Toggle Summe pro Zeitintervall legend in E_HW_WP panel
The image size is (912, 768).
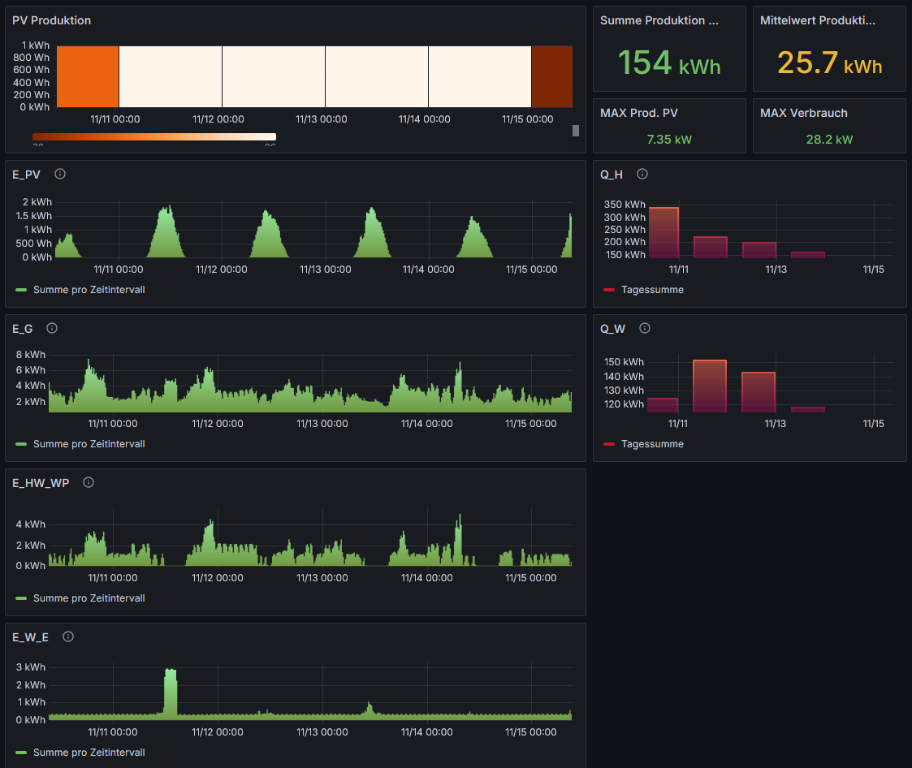89,598
